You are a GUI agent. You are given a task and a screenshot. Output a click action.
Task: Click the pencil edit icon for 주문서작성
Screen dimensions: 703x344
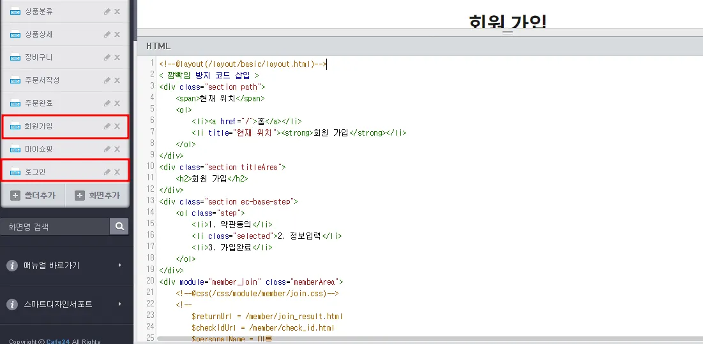107,80
